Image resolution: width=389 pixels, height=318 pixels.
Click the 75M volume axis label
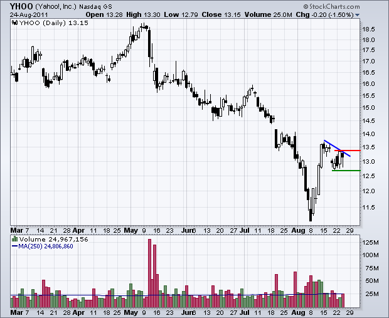[372, 268]
